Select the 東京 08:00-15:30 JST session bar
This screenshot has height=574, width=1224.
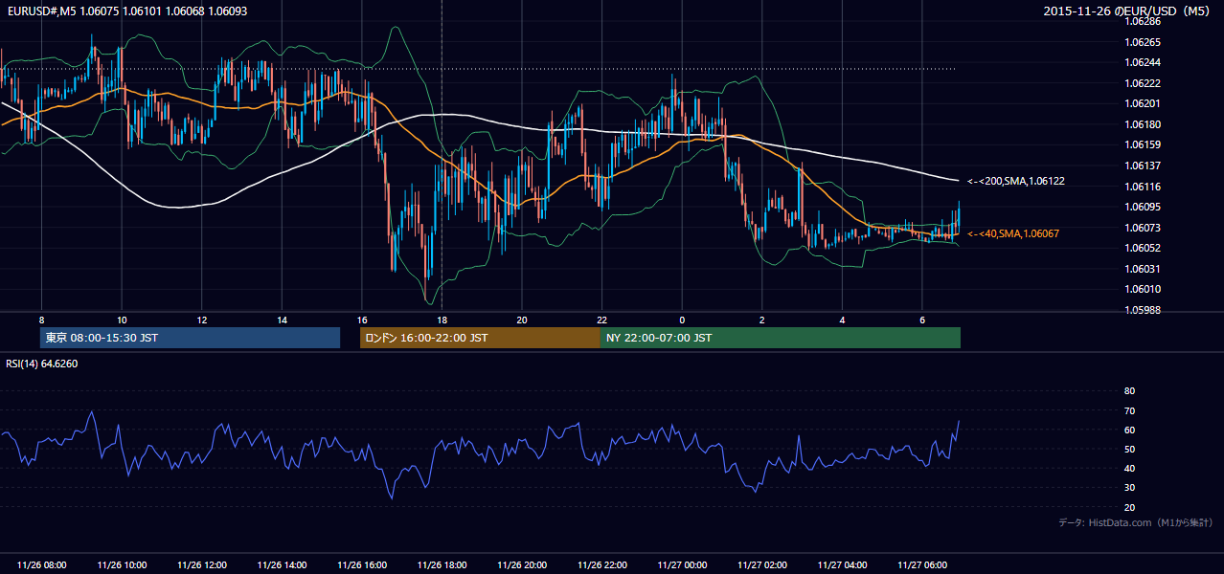click(x=191, y=338)
